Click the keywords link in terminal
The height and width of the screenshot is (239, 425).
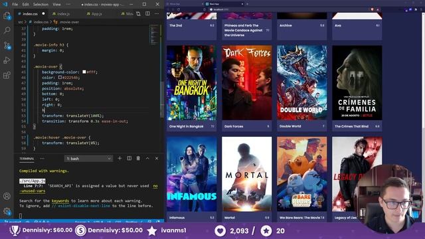60,200
